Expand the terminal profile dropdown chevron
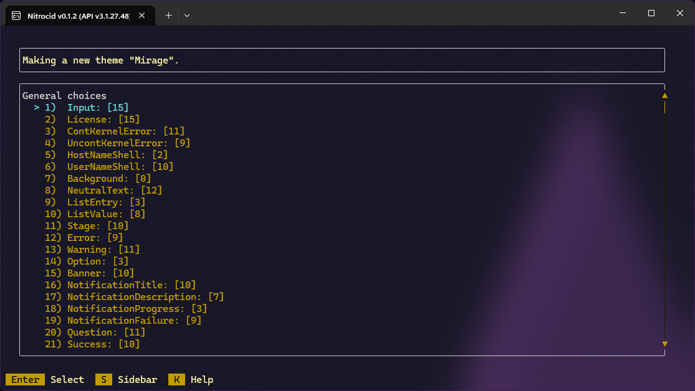 [x=186, y=15]
